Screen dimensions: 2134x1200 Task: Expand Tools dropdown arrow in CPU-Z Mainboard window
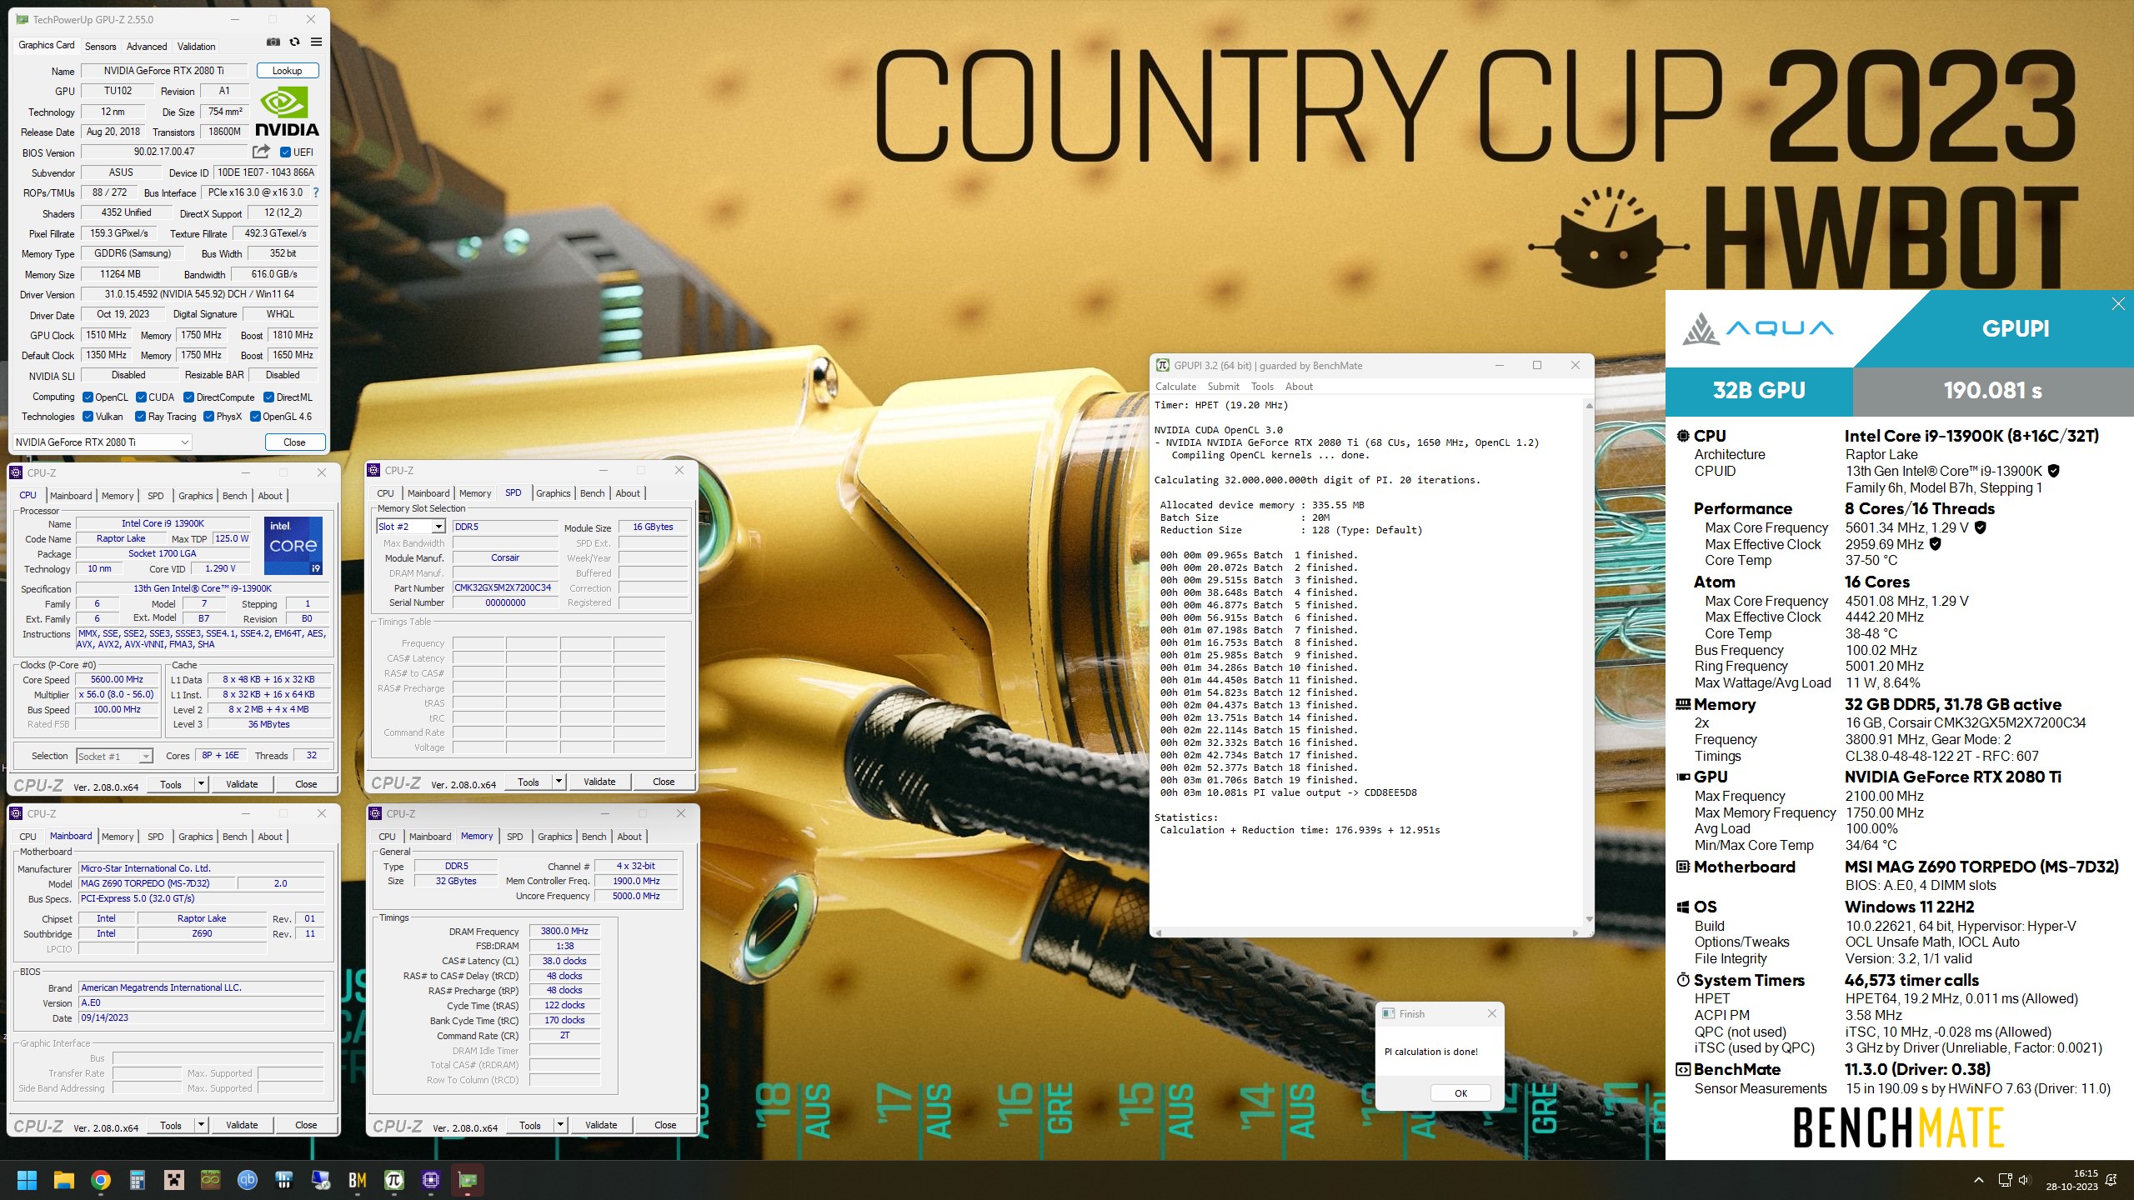click(x=200, y=1125)
